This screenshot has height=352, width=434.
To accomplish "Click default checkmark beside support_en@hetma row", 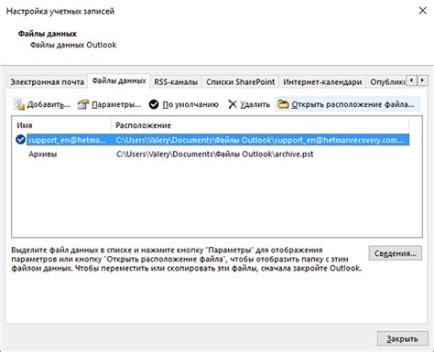I will (20, 140).
